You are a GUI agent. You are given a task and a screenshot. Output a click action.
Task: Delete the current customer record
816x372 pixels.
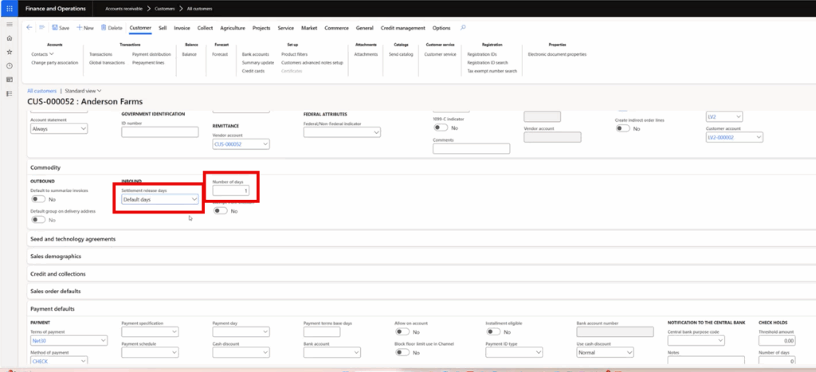point(112,28)
